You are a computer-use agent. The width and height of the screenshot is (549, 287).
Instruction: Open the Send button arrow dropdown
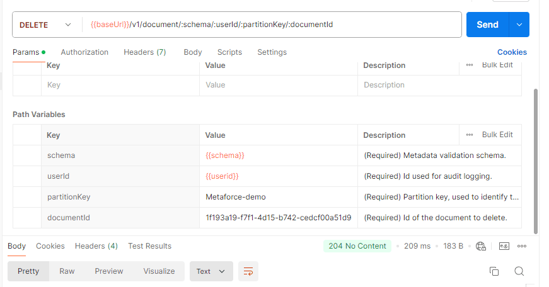(519, 25)
